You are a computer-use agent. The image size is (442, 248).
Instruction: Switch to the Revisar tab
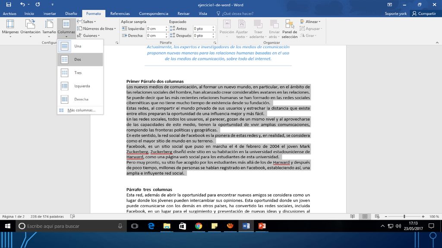[183, 13]
